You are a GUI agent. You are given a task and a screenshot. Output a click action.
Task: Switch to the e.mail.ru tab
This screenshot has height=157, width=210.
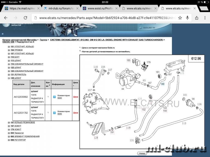click(22, 8)
